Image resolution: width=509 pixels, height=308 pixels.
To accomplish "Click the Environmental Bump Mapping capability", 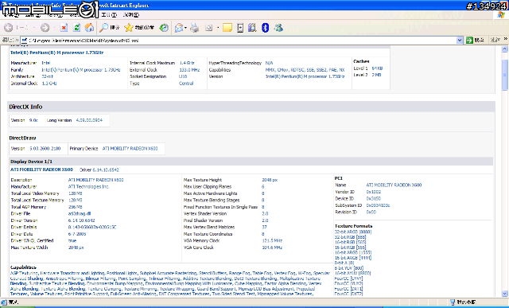I will [x=115, y=283].
